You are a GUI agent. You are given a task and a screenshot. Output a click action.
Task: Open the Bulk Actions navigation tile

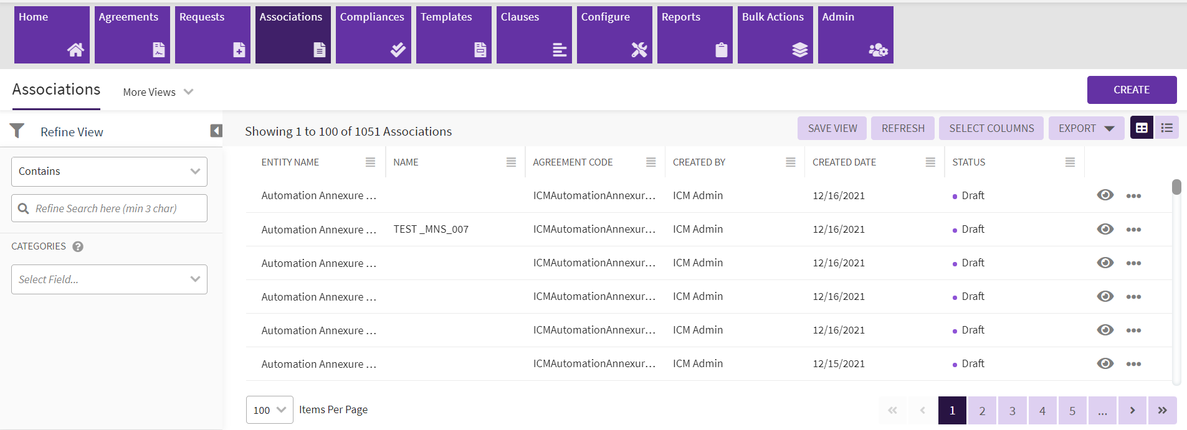tap(775, 35)
